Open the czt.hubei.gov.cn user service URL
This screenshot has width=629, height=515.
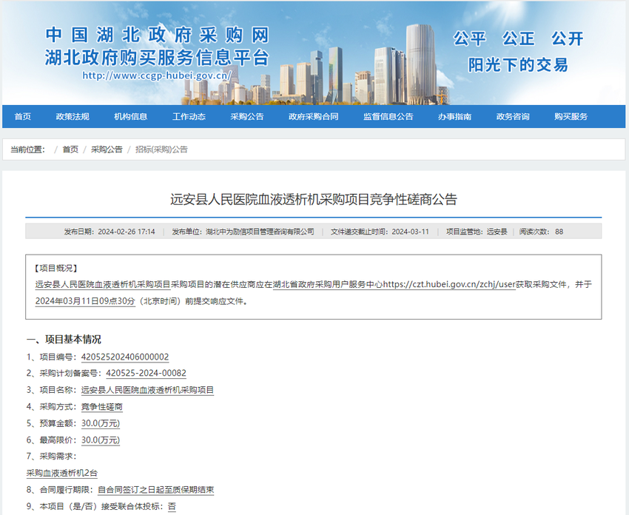448,284
